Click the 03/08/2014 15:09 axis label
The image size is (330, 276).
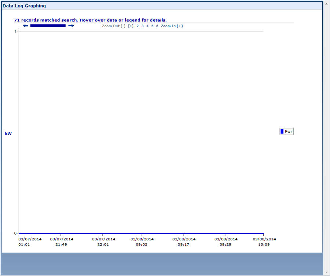click(x=264, y=241)
